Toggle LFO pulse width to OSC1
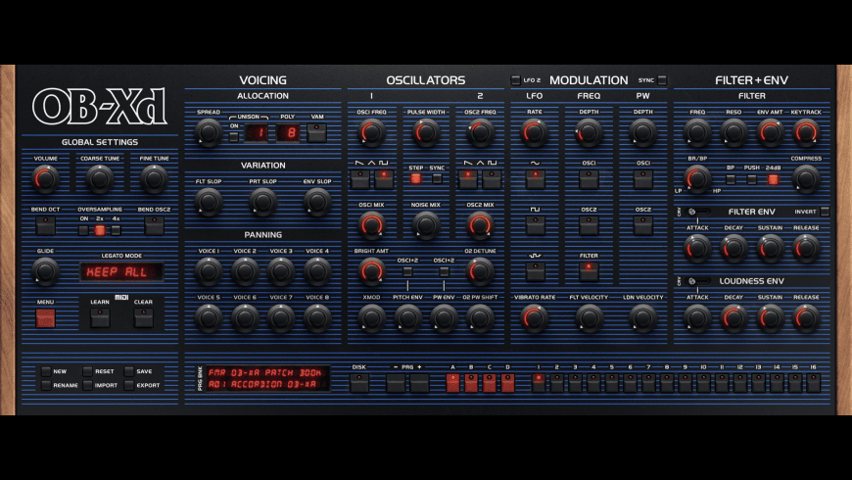Viewport: 852px width, 480px height. coord(643,179)
